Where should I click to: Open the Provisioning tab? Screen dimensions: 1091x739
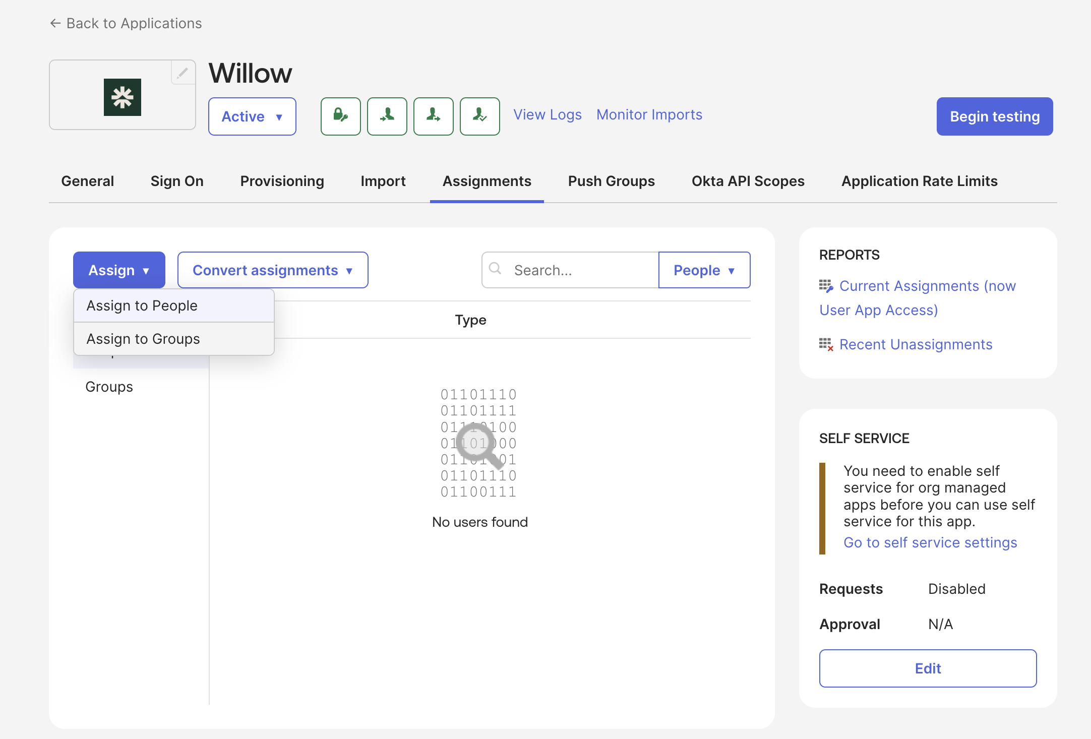pos(282,181)
